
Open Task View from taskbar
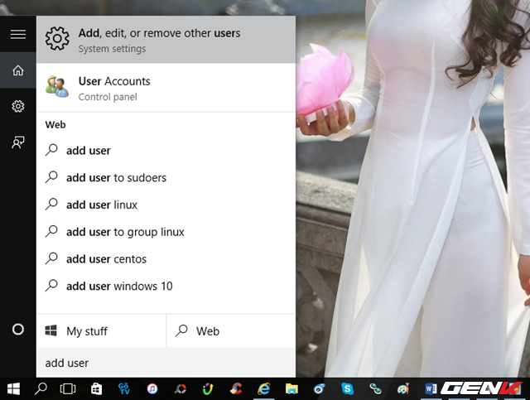point(68,389)
